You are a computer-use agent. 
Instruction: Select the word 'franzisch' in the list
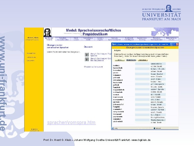116,87
